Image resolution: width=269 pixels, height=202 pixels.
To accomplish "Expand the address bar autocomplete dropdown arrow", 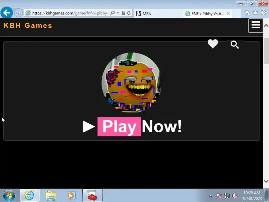I will click(118, 13).
